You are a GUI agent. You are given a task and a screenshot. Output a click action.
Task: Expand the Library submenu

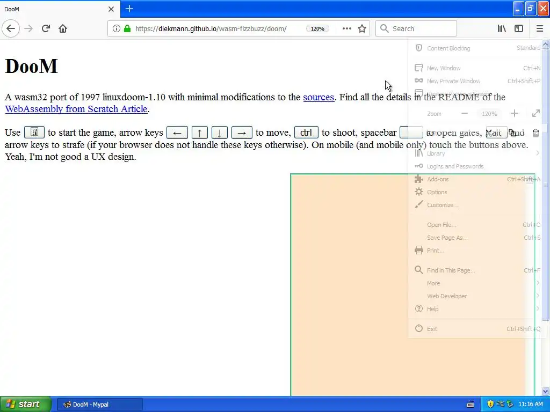[x=477, y=153]
